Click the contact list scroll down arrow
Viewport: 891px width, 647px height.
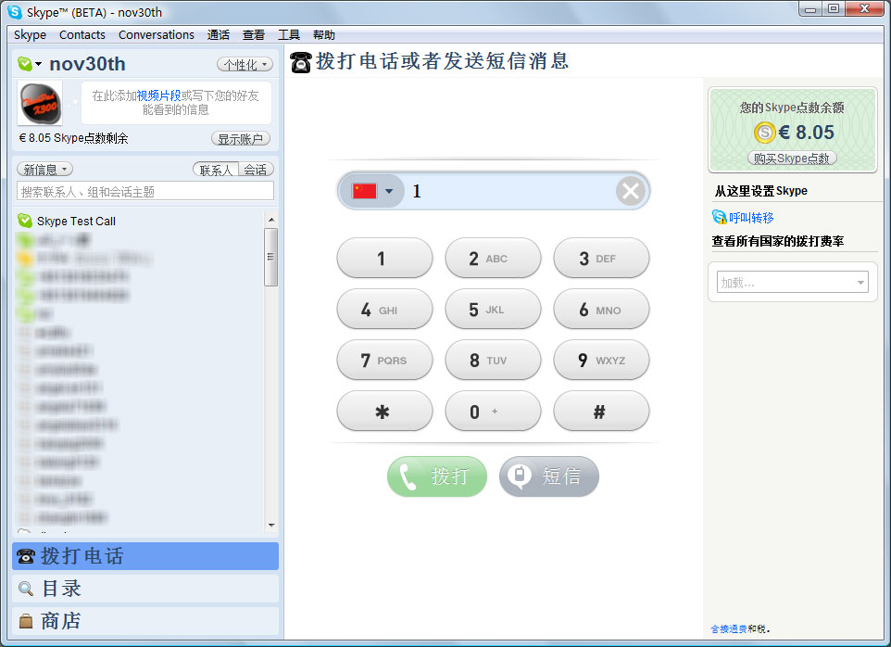pyautogui.click(x=271, y=525)
